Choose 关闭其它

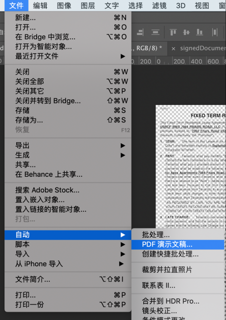(68, 91)
